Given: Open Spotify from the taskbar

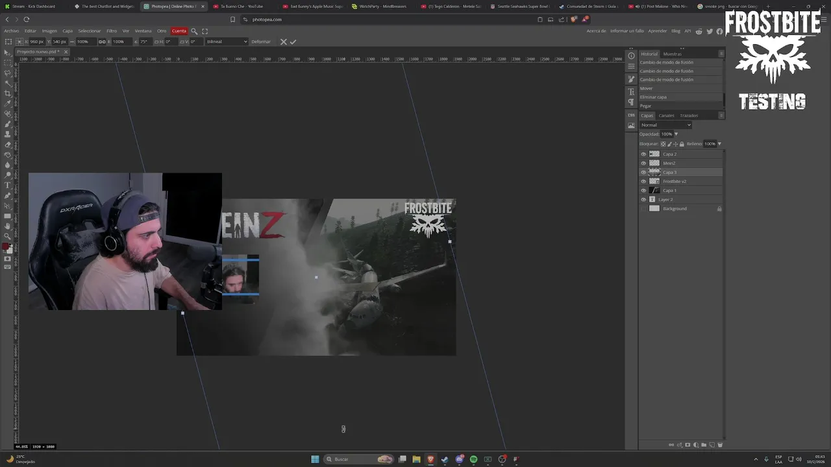Looking at the screenshot, I should coord(474,459).
